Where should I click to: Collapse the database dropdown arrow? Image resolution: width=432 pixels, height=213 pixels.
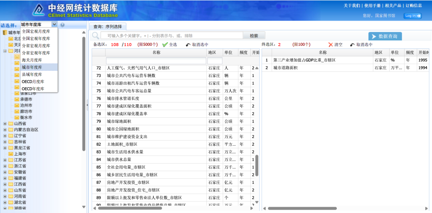pyautogui.click(x=54, y=25)
